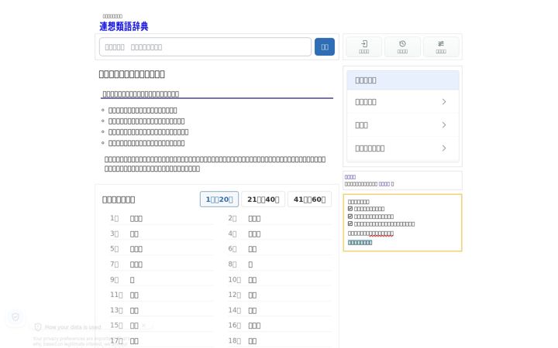Open the rank 12 word entry

click(x=253, y=295)
